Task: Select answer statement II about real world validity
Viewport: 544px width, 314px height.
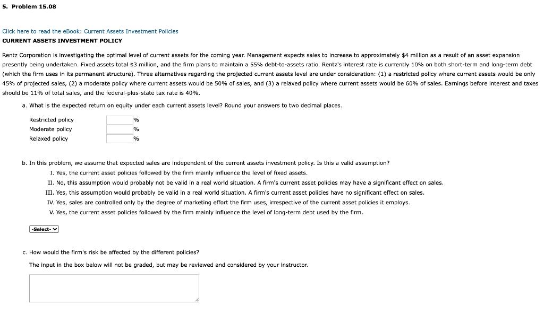Action: [x=244, y=182]
